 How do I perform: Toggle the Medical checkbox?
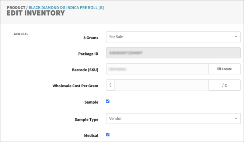coord(108,135)
